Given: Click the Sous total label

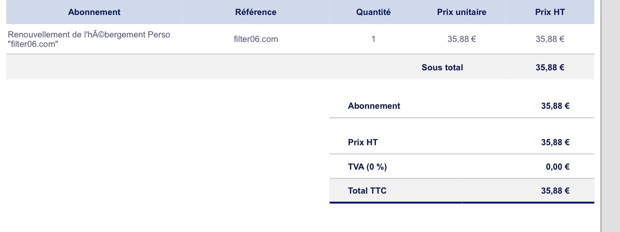Looking at the screenshot, I should point(442,67).
